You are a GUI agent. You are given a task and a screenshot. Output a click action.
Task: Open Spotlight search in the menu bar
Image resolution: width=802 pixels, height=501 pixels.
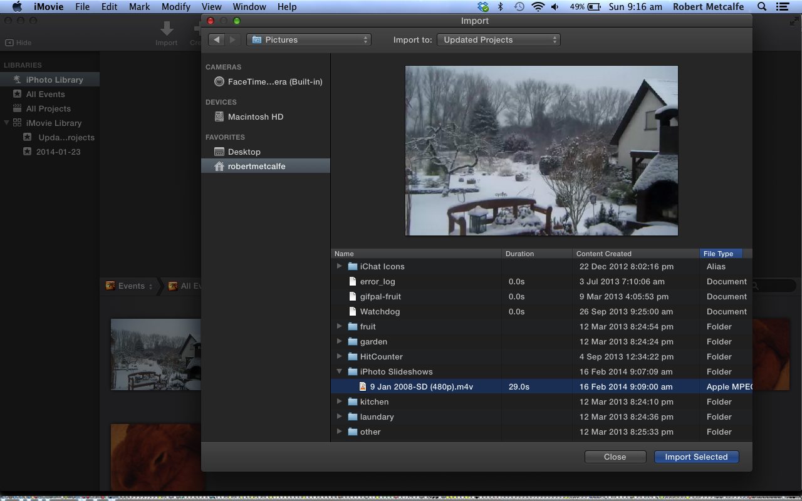coord(762,7)
